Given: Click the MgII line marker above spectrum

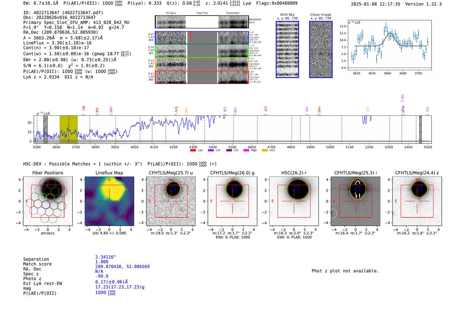Looking at the screenshot, I should tap(403, 109).
